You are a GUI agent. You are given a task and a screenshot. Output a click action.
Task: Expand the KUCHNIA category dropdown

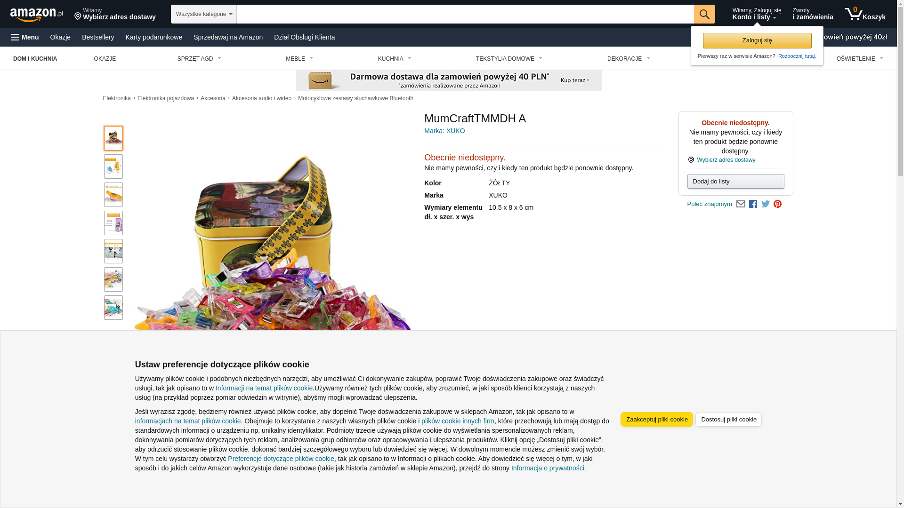pyautogui.click(x=395, y=59)
